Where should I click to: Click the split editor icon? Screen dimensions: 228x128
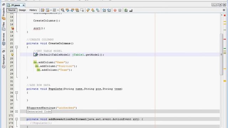(x=224, y=10)
